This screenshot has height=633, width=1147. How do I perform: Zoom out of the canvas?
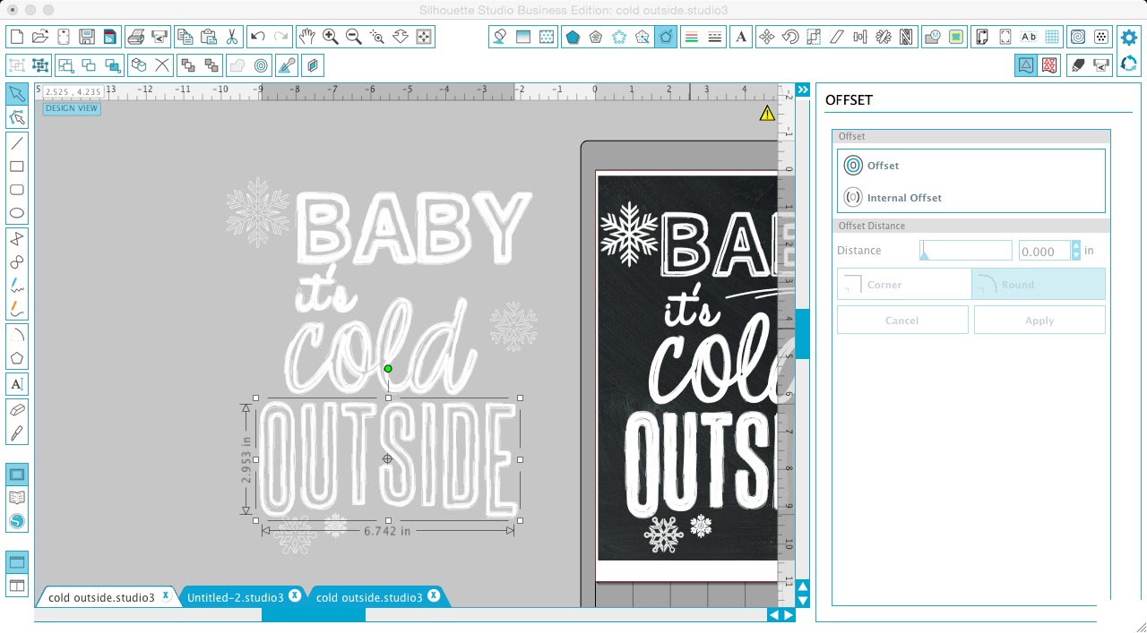coord(354,37)
